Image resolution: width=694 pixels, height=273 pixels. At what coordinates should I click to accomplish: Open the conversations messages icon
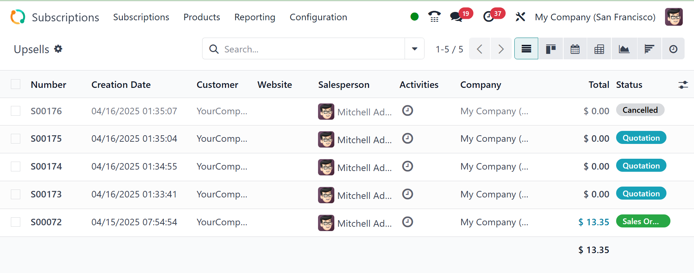tap(456, 17)
